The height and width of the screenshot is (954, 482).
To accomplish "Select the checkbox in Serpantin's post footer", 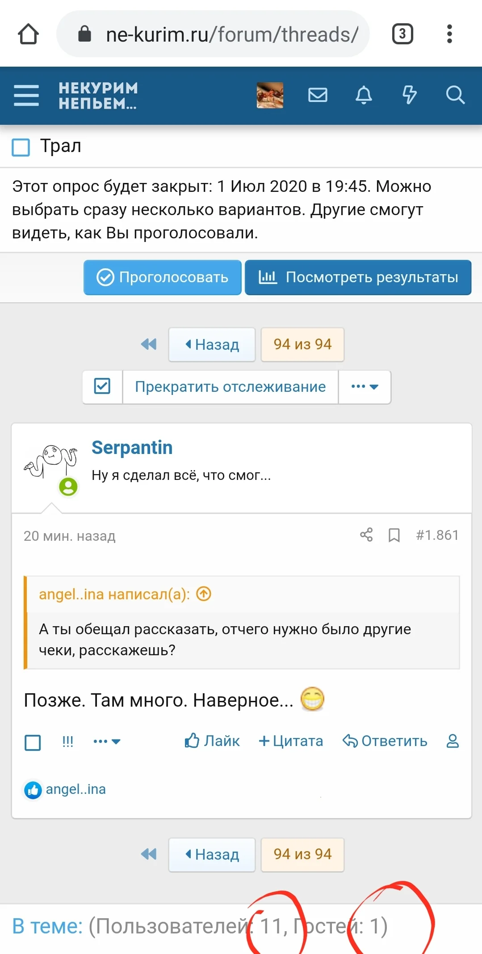I will point(32,741).
